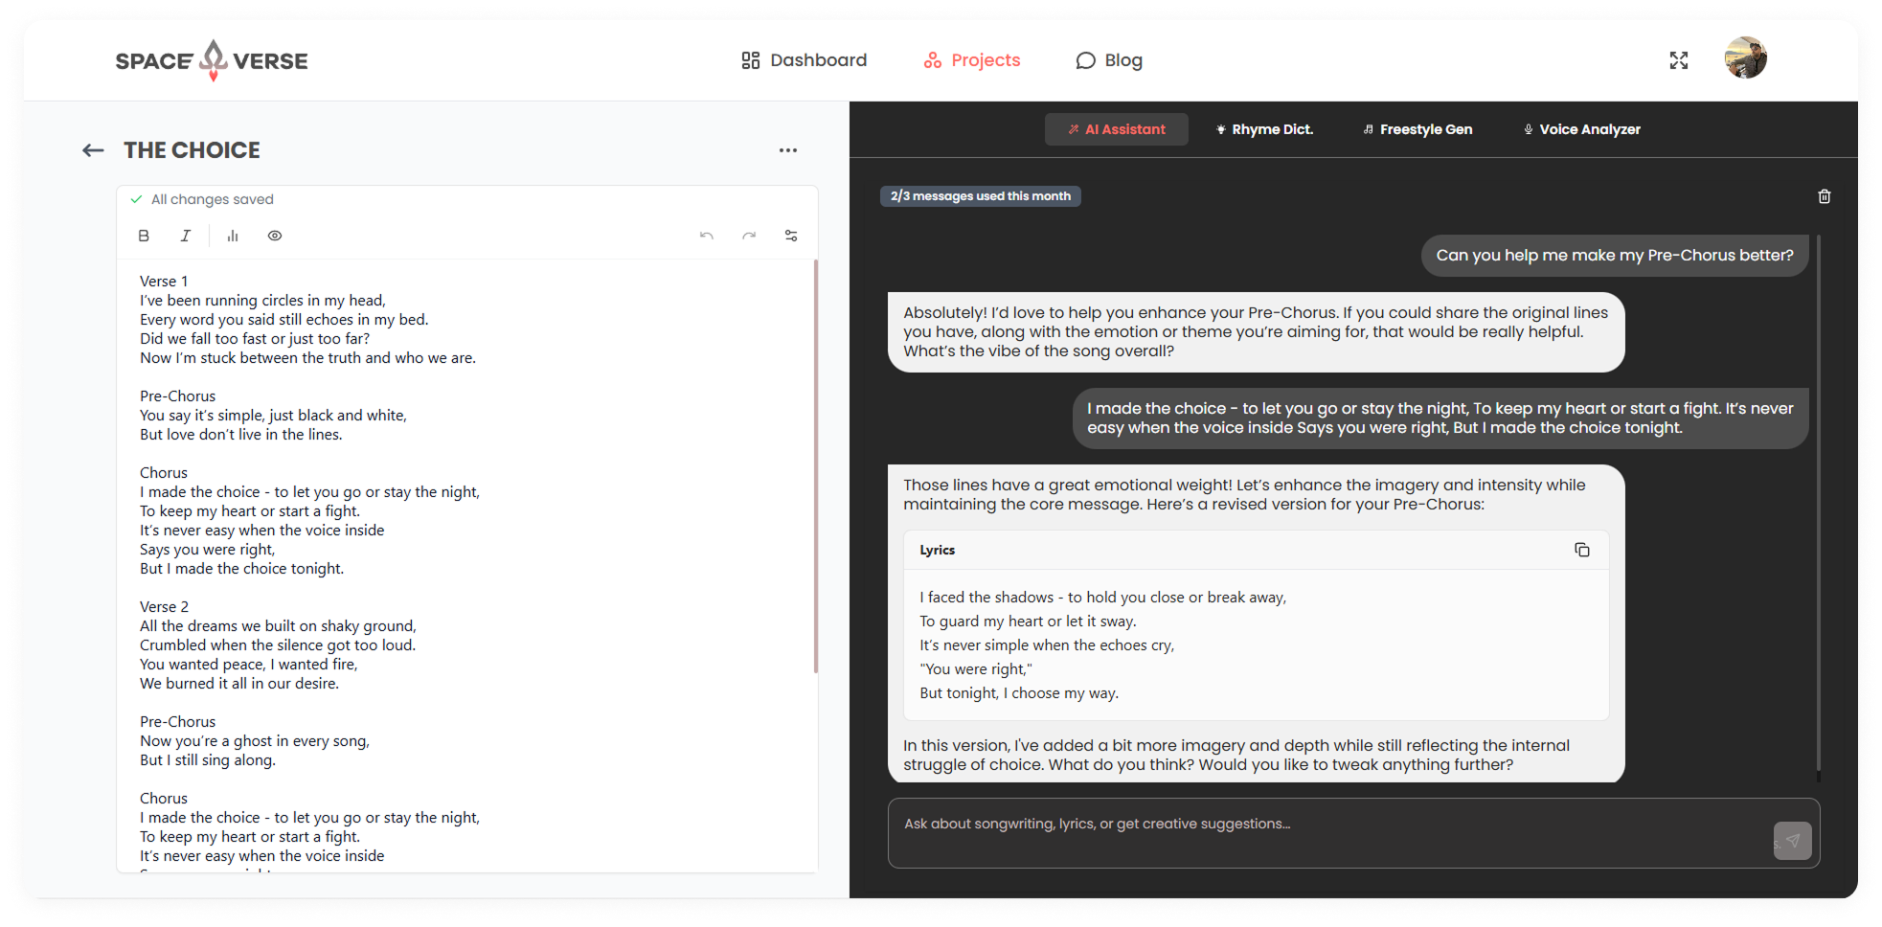
Task: Switch to the Freestyle Gen tab
Action: (x=1417, y=129)
